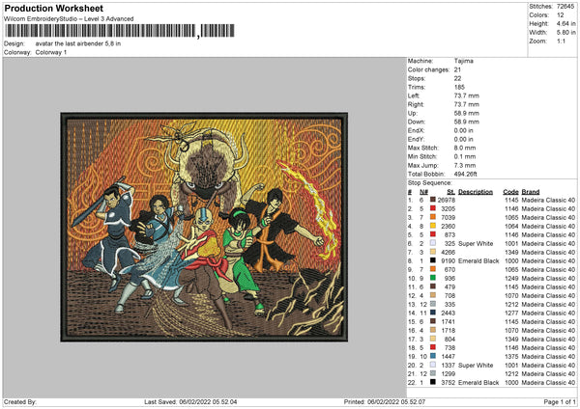Viewport: 580px width, 409px height.
Task: Select 'Super White' description in row 6
Action: (476, 244)
